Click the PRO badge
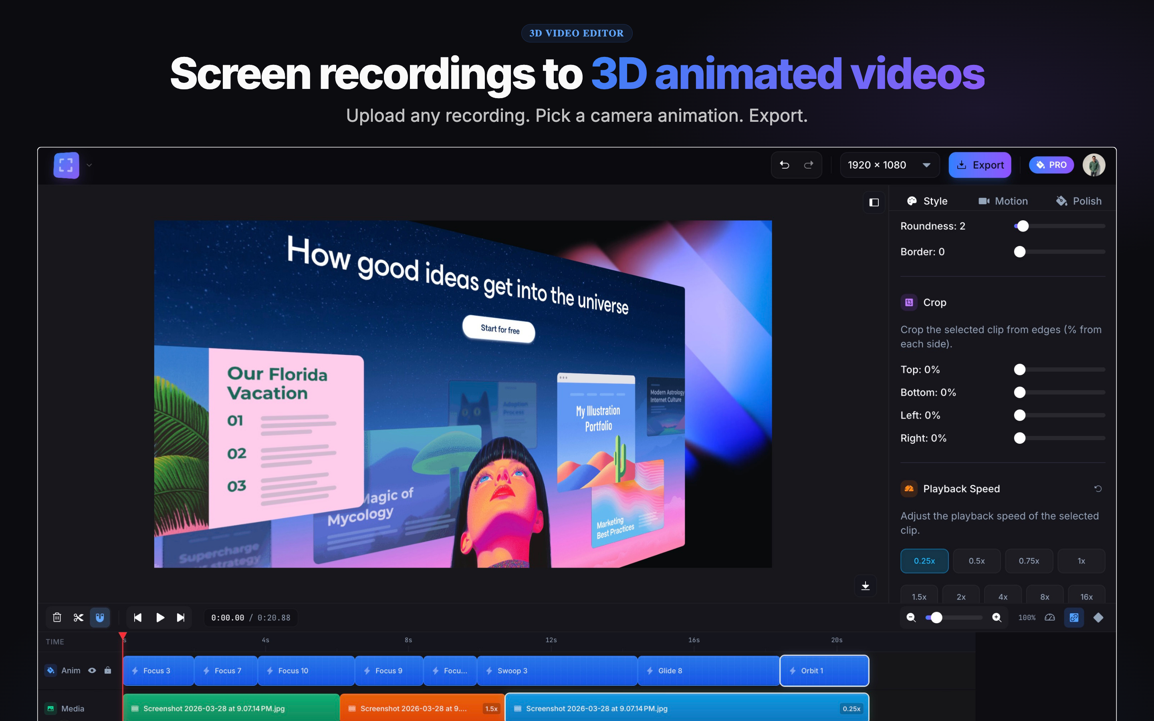This screenshot has width=1154, height=721. pyautogui.click(x=1051, y=165)
